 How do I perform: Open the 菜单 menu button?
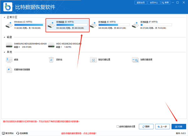tap(165, 3)
